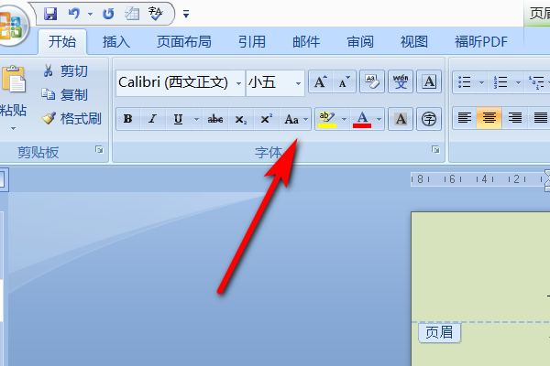Viewport: 550px width, 366px height.
Task: Click the Grow Font icon
Action: click(321, 82)
